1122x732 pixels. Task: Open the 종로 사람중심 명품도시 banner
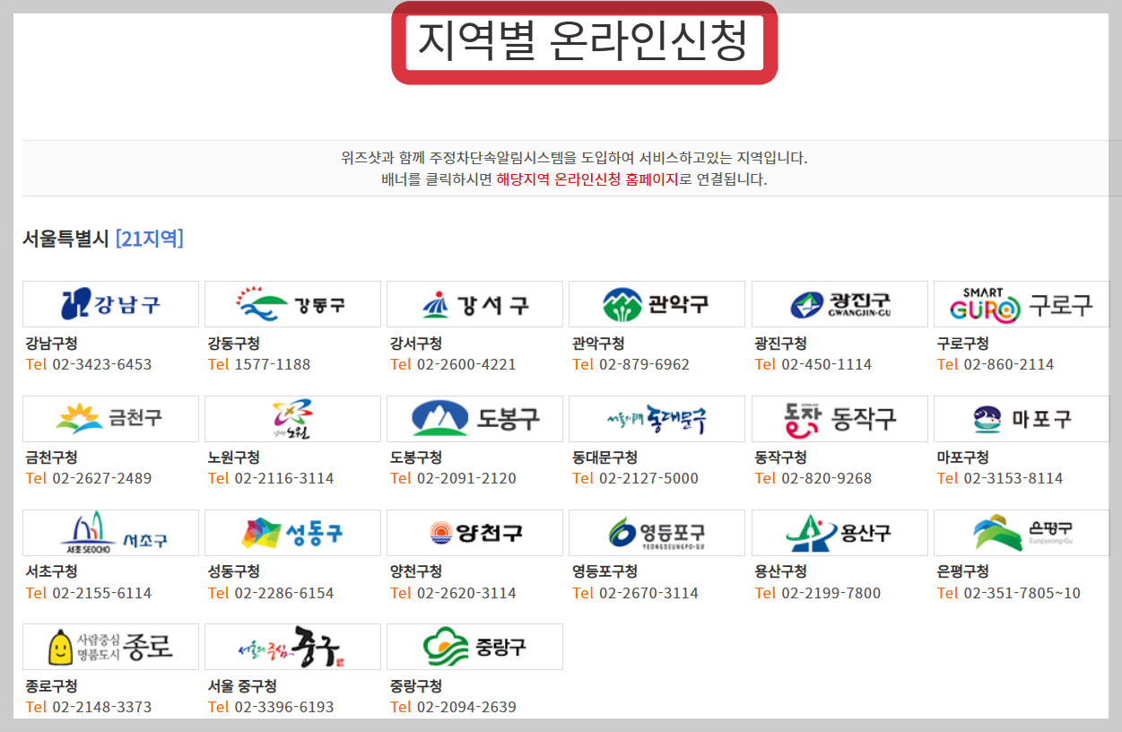pyautogui.click(x=110, y=647)
